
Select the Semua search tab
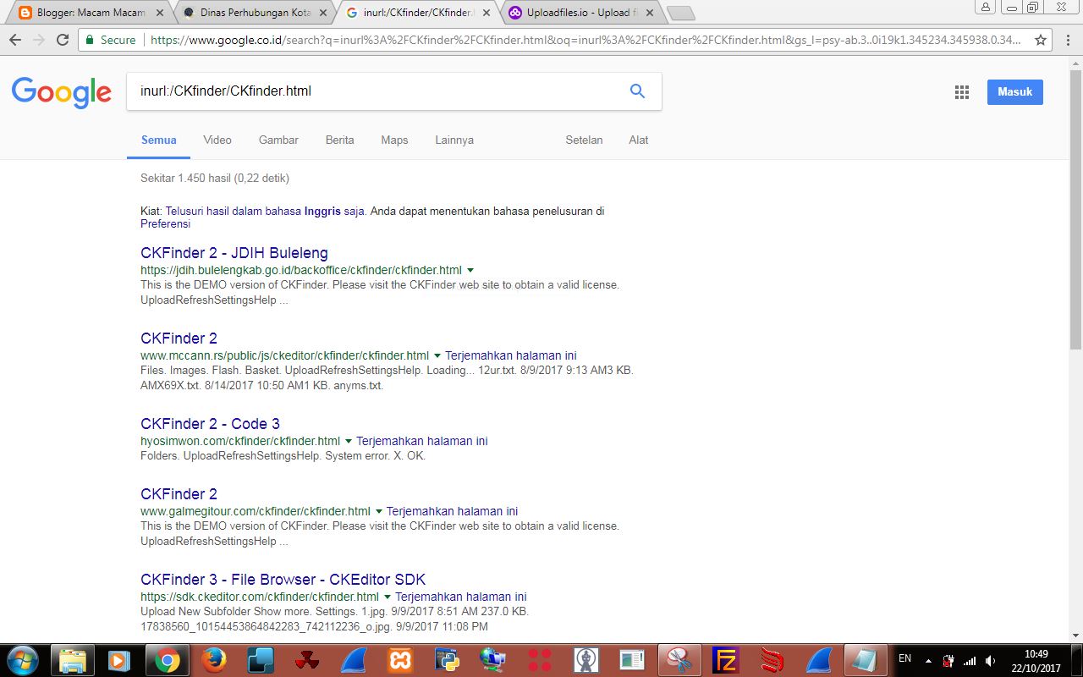pyautogui.click(x=159, y=140)
